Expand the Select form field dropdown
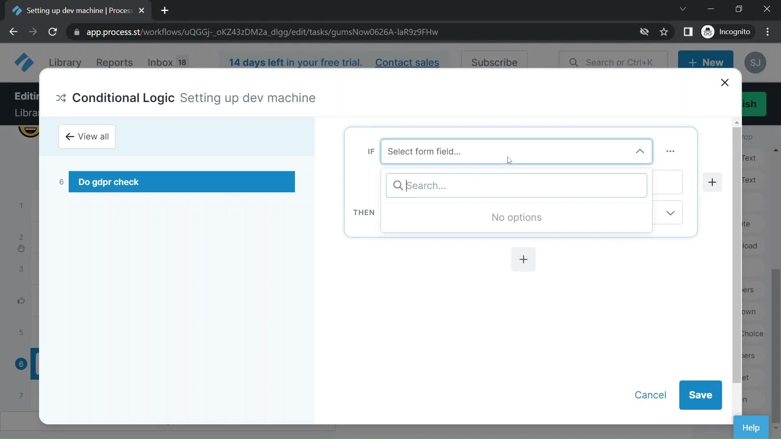The width and height of the screenshot is (781, 439). 517,151
